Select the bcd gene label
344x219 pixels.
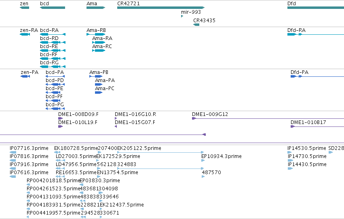44,4
